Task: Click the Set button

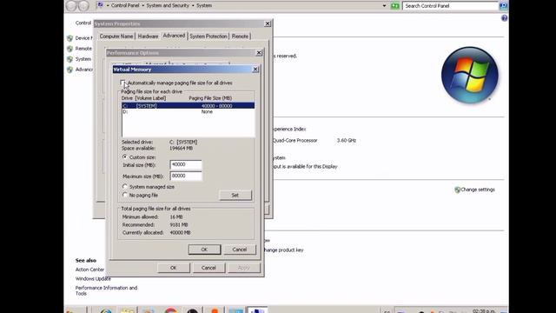Action: (x=235, y=195)
